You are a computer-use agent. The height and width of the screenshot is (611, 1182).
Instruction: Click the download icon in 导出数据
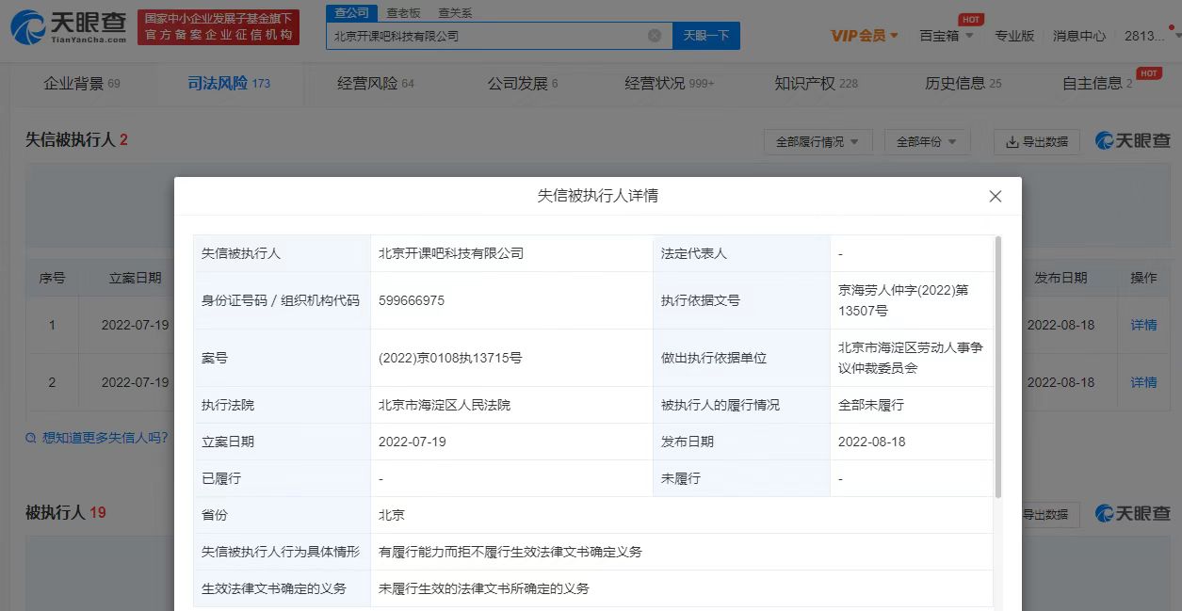click(x=1012, y=142)
